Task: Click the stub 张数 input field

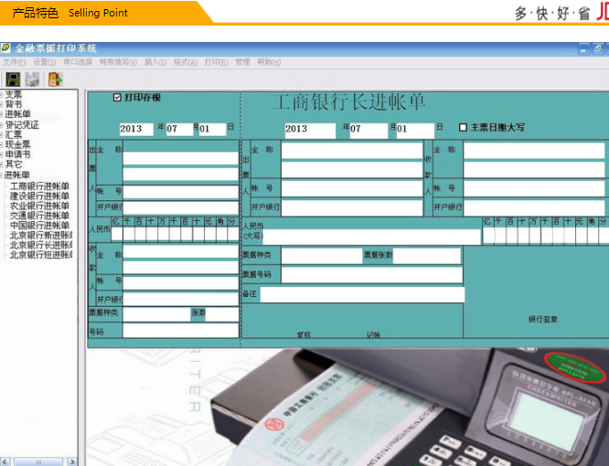Action: coord(222,314)
